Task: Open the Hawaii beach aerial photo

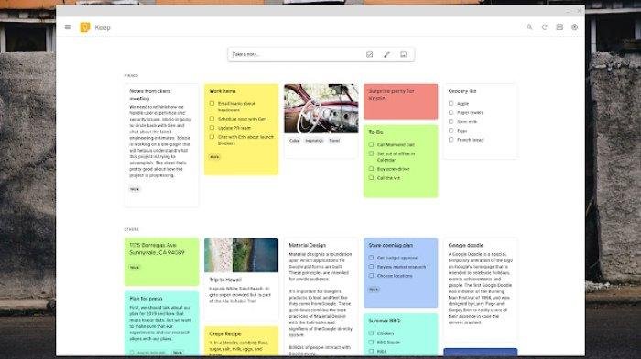Action: point(241,255)
